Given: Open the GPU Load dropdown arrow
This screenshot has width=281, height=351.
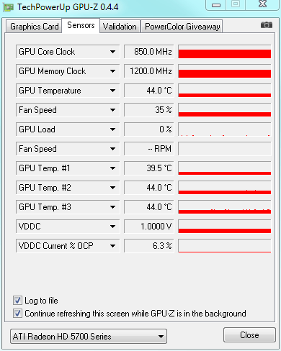Looking at the screenshot, I should tap(112, 129).
